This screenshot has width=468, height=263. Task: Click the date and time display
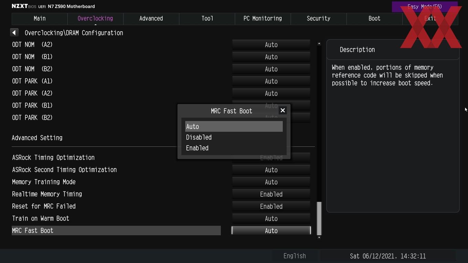[388, 256]
